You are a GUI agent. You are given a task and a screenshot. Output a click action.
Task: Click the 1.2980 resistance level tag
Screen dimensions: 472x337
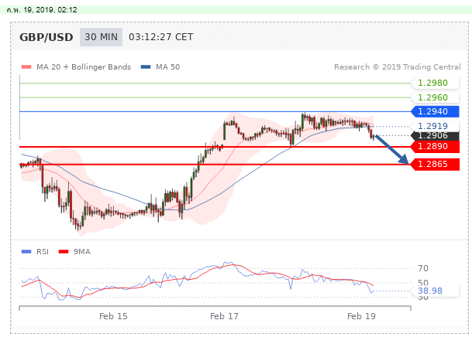coord(436,83)
